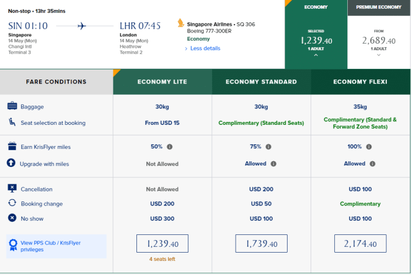This screenshot has height=275, width=411.
Task: Click the seat selection icon
Action: (12, 122)
